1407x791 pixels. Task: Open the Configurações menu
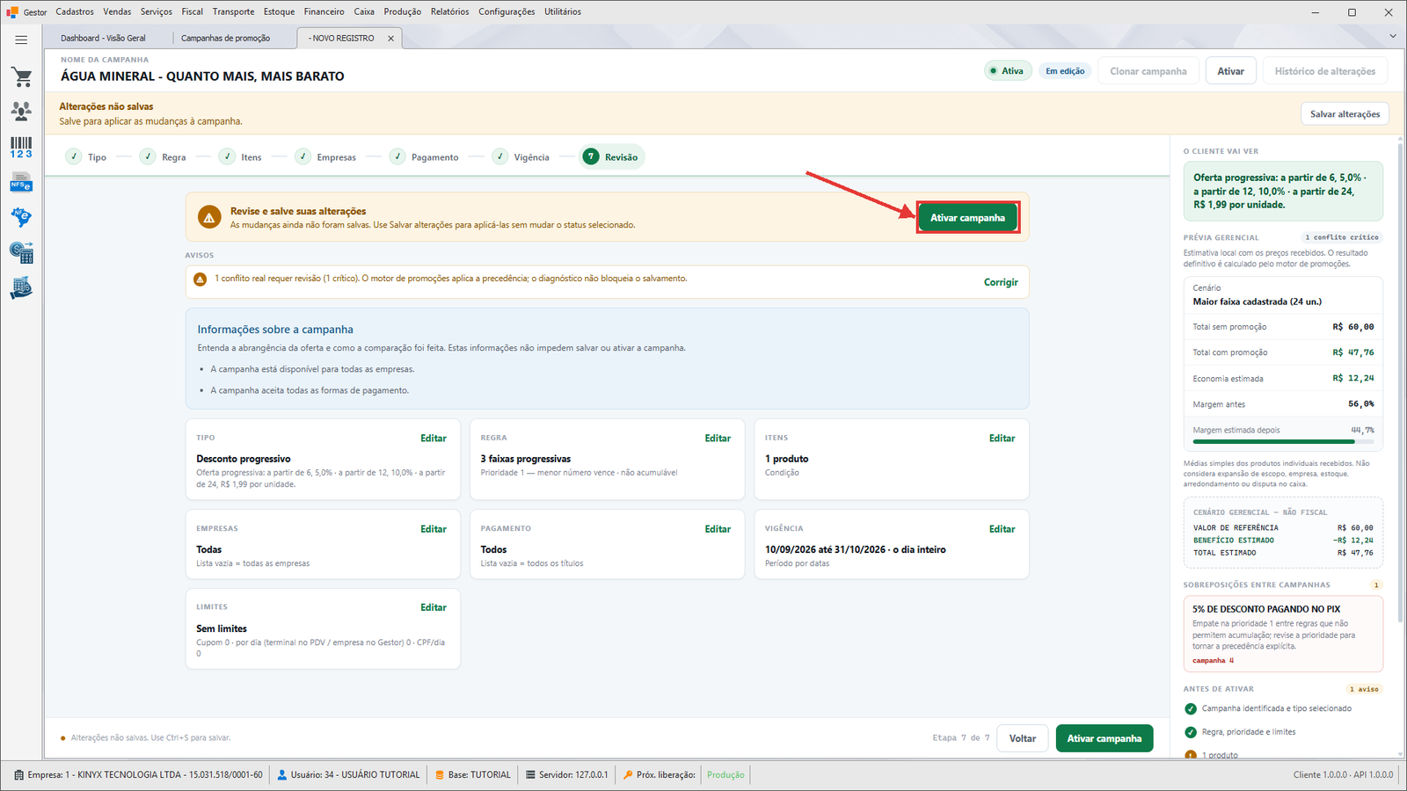click(x=507, y=11)
